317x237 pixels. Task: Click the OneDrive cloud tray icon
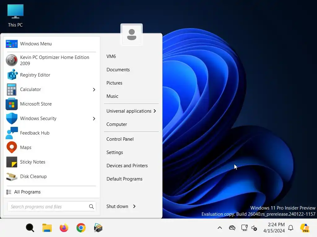tap(232, 228)
